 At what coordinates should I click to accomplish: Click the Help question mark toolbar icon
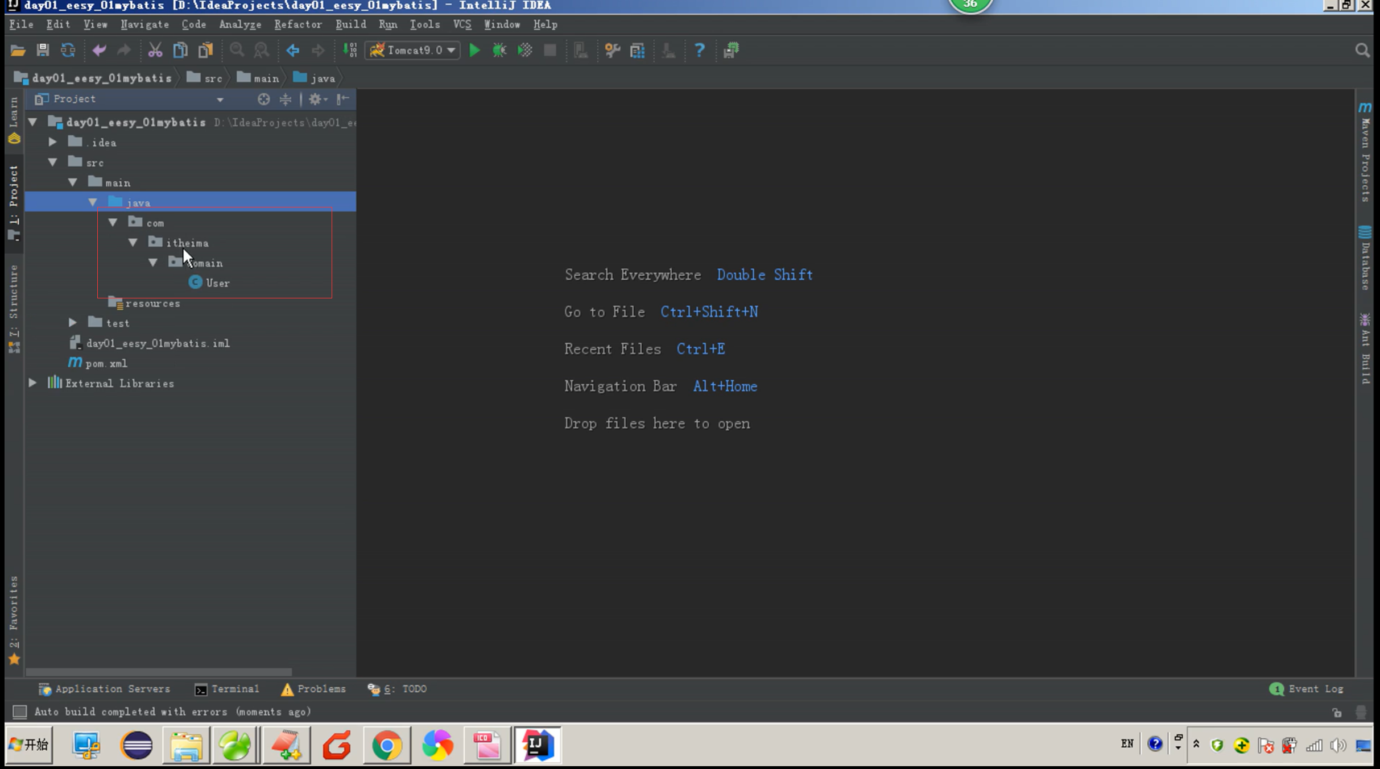699,50
